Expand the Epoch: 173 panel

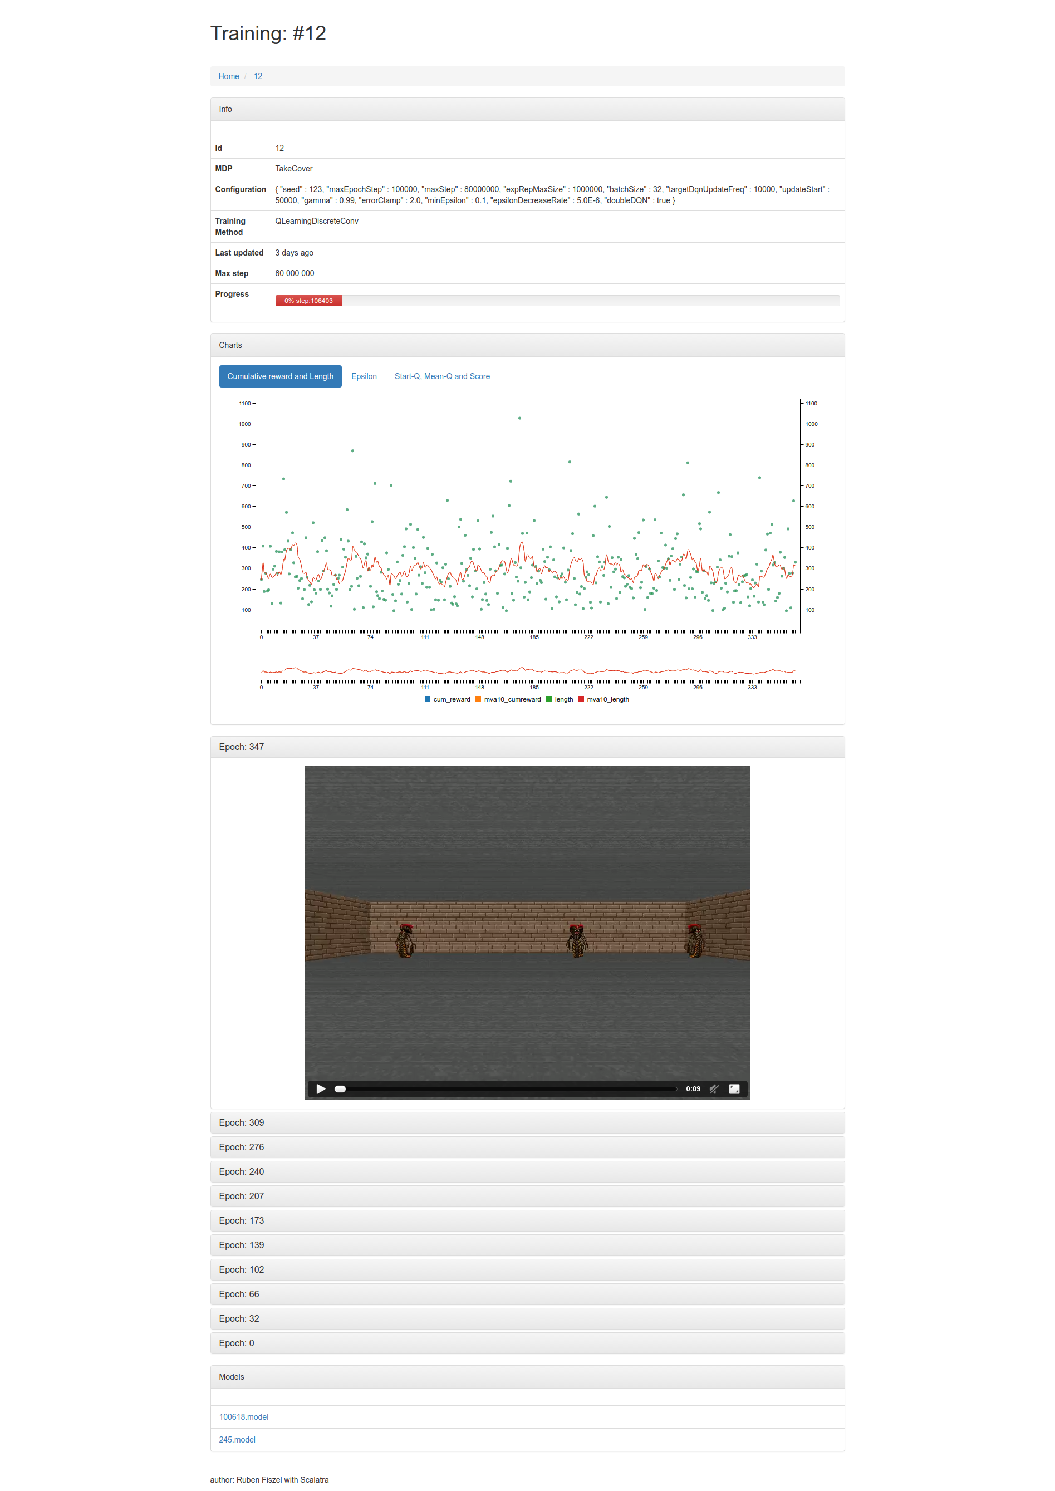[x=528, y=1221]
